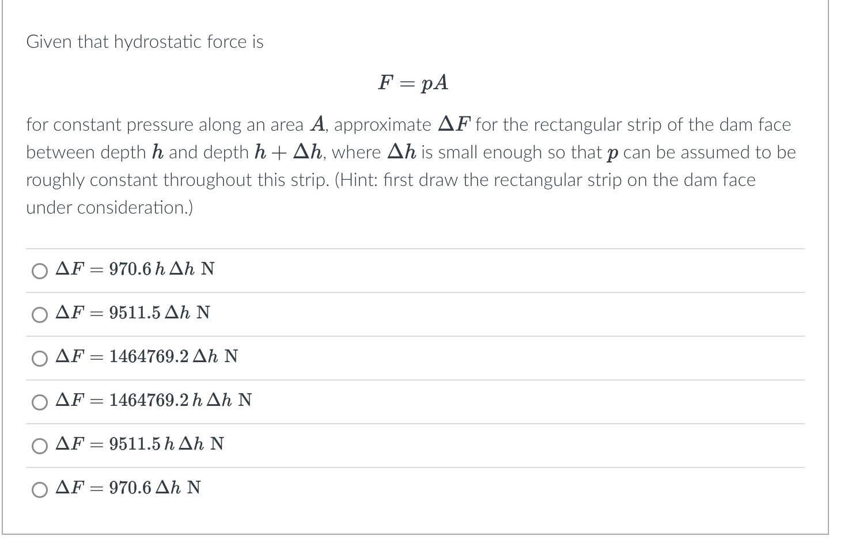Click the text label of option 970.6 h Δh N

(x=134, y=268)
